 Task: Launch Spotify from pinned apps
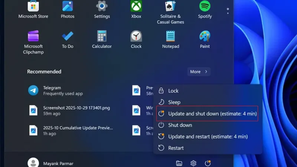[x=205, y=10]
